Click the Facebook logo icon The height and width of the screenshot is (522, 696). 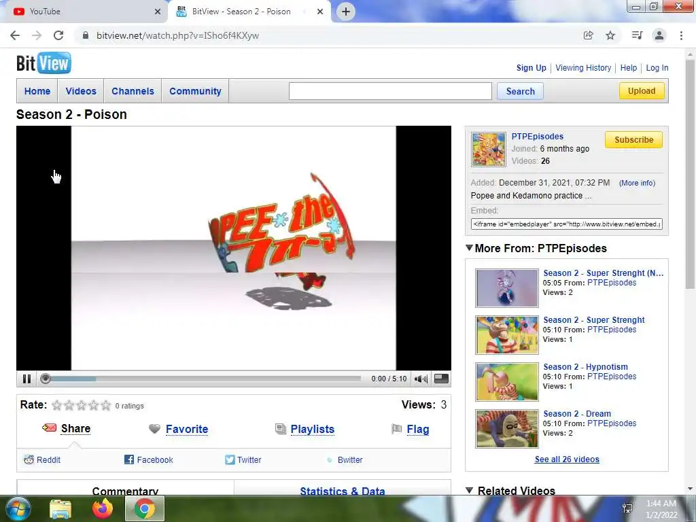(x=129, y=460)
